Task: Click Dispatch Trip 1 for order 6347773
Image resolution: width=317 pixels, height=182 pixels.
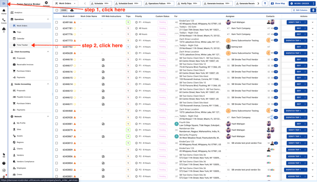Action: [x=293, y=41]
